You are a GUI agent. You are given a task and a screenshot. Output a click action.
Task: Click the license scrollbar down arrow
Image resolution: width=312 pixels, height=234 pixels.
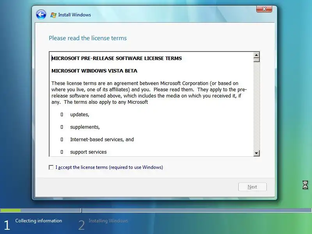[257, 153]
